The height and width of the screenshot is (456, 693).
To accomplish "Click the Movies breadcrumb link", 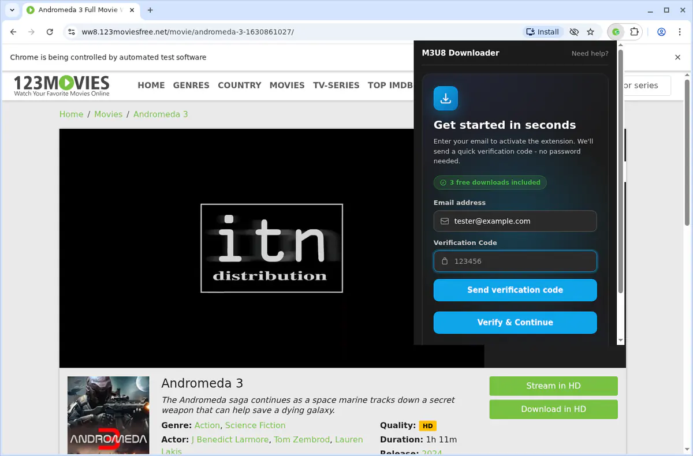I will 108,114.
